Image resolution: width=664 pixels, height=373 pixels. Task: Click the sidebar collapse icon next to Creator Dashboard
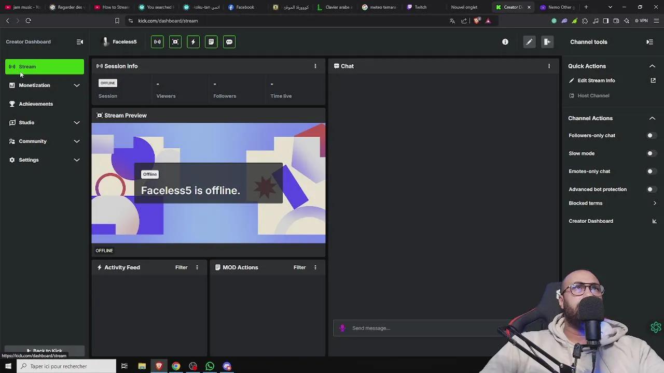coord(80,41)
